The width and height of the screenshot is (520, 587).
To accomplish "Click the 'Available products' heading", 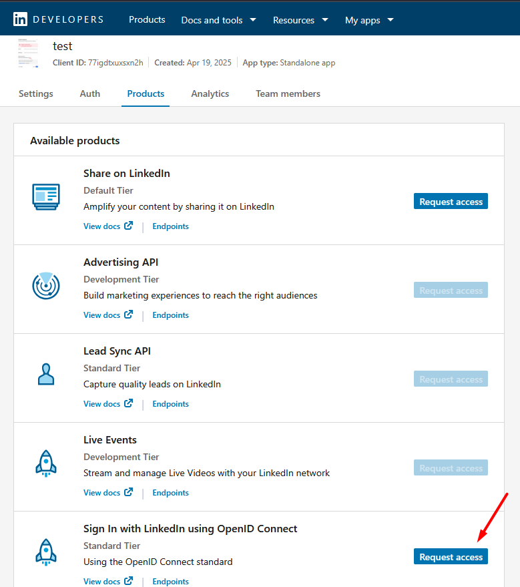I will click(75, 141).
